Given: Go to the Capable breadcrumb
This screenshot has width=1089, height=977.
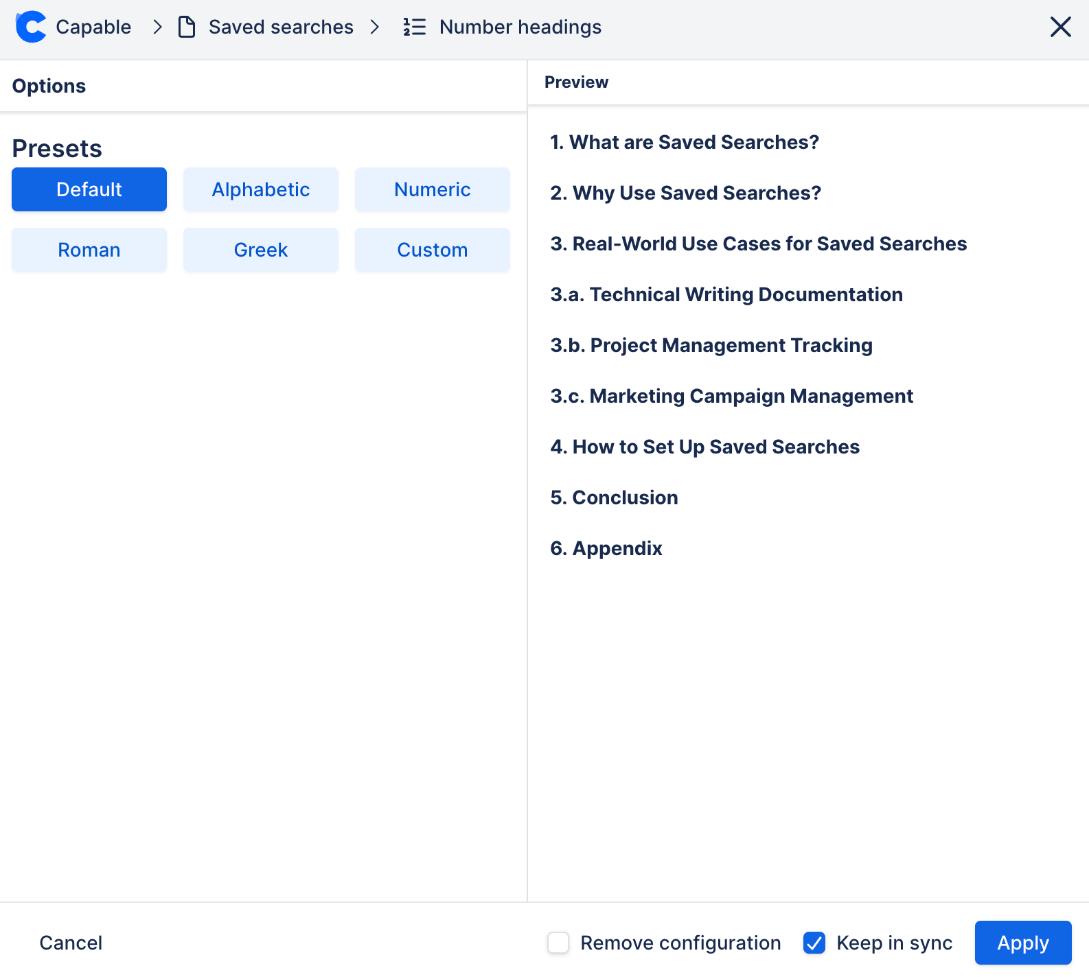Looking at the screenshot, I should [93, 27].
